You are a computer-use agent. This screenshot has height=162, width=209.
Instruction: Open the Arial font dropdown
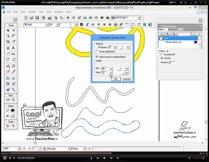coord(47,25)
